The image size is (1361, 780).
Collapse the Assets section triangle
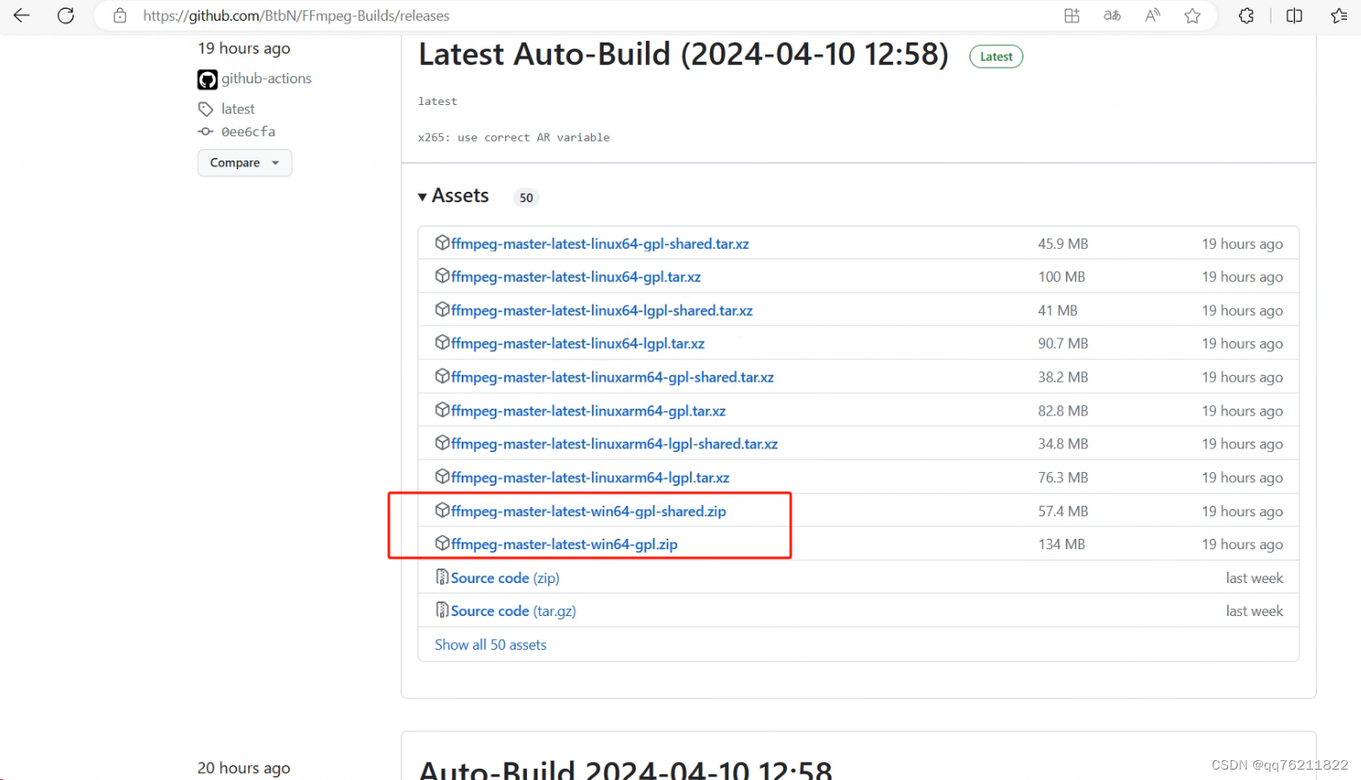point(423,197)
